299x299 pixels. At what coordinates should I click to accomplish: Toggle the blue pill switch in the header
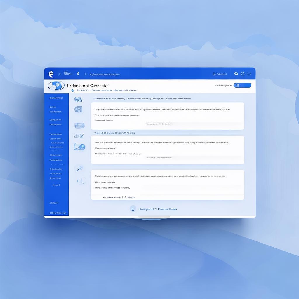click(x=242, y=85)
